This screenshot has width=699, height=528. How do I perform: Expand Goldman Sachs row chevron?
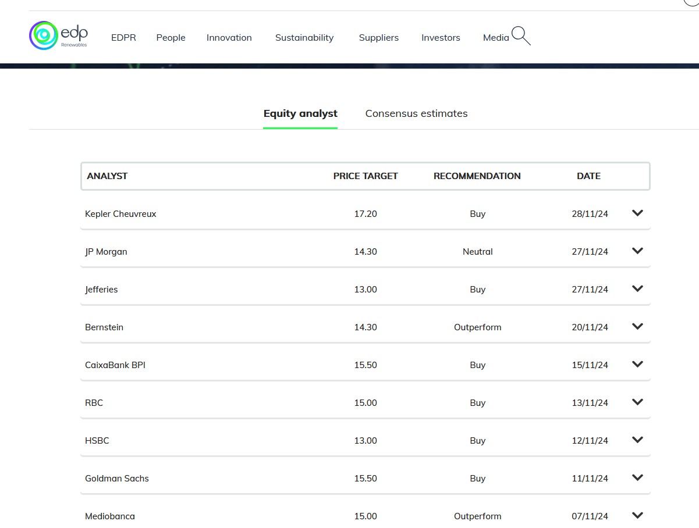[x=637, y=478]
